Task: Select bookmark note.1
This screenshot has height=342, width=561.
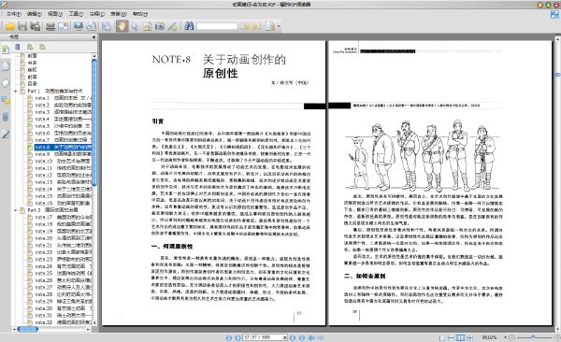Action: coord(63,98)
